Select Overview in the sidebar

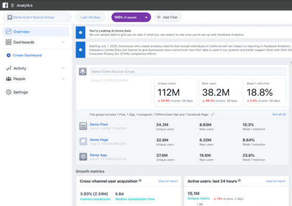(x=36, y=32)
